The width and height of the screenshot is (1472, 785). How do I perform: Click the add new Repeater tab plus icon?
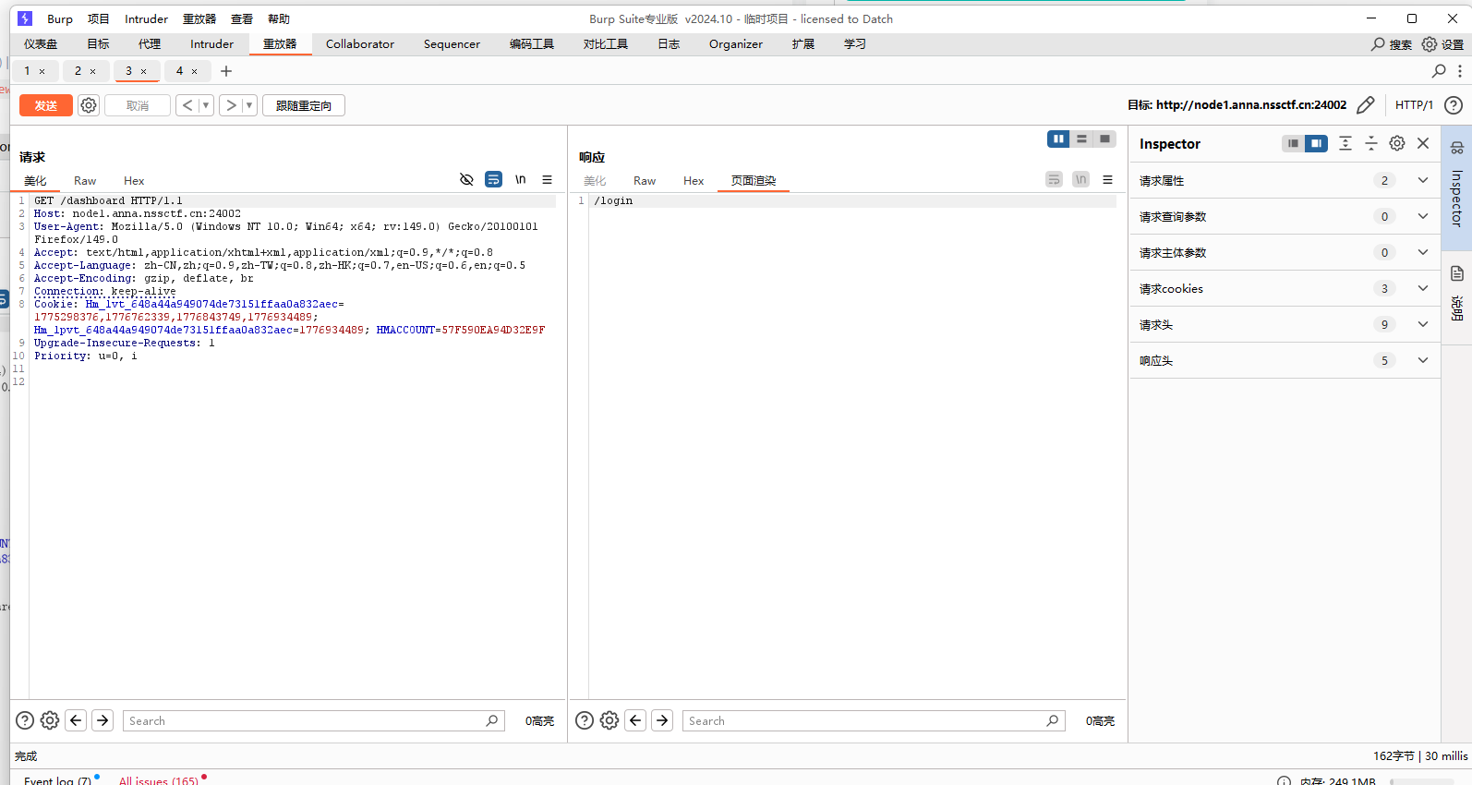coord(226,71)
